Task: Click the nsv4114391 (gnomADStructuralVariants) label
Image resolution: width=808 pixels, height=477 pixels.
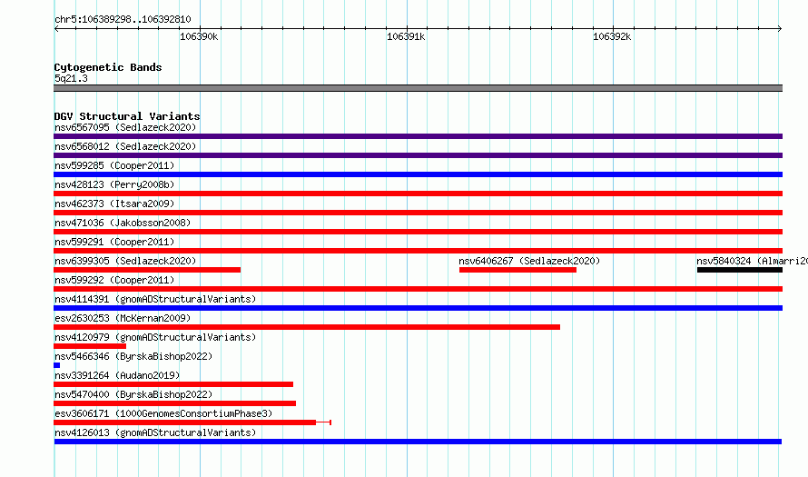Action: coord(155,299)
